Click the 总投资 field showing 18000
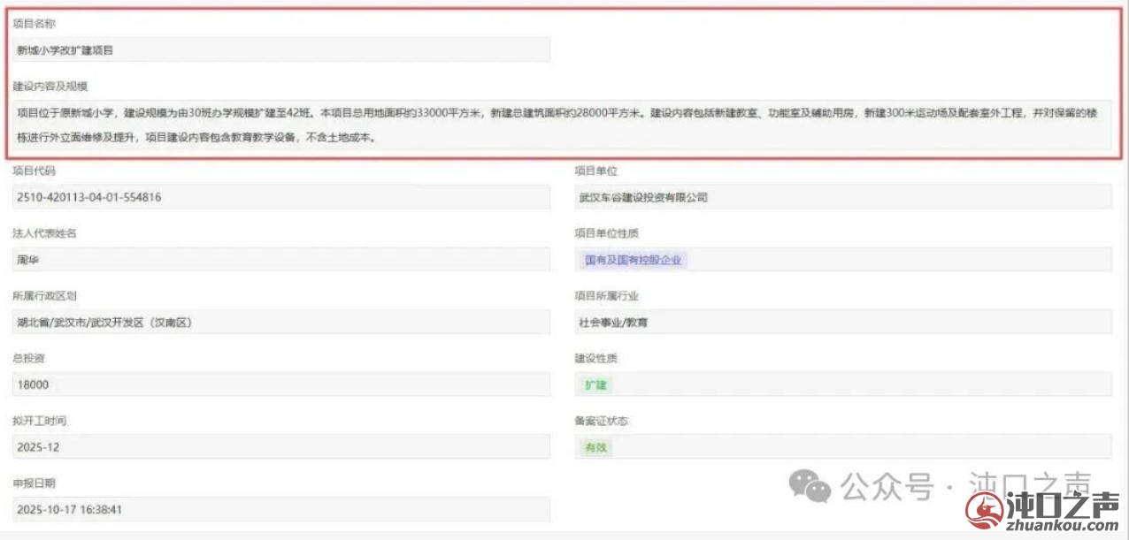 coord(281,384)
